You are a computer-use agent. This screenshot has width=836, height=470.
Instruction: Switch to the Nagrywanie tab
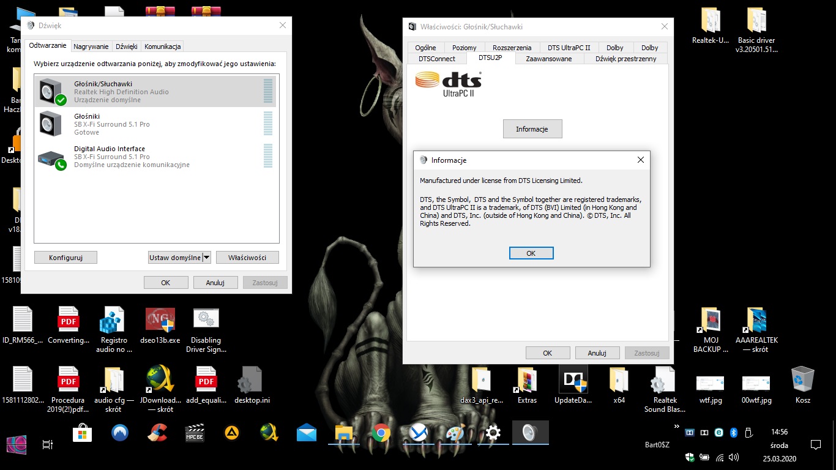click(x=91, y=47)
